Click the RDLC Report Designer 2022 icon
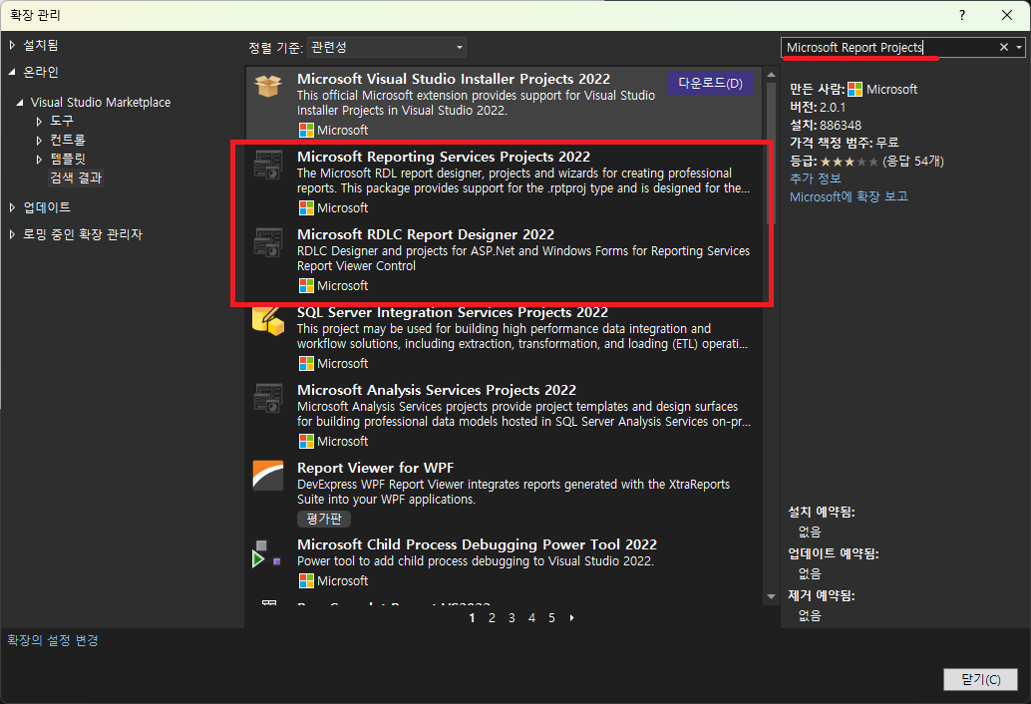 pos(268,242)
